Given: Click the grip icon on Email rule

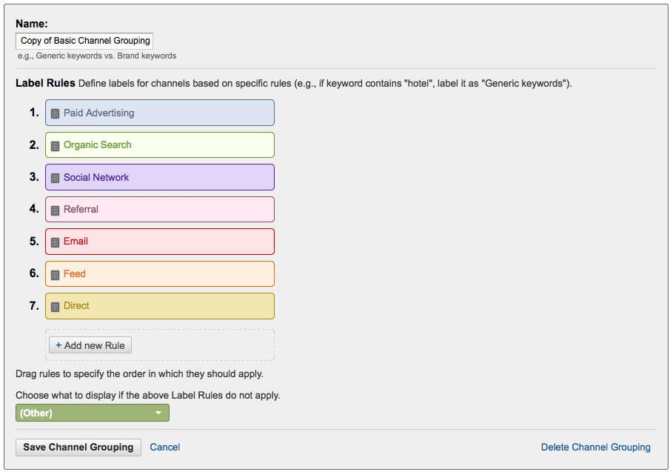Looking at the screenshot, I should (55, 242).
